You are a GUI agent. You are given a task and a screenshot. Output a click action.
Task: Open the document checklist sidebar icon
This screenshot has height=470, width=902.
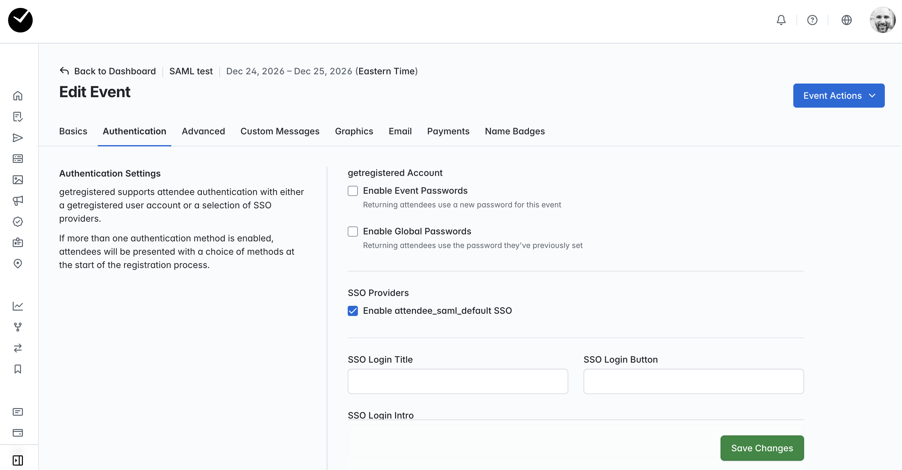(x=18, y=117)
